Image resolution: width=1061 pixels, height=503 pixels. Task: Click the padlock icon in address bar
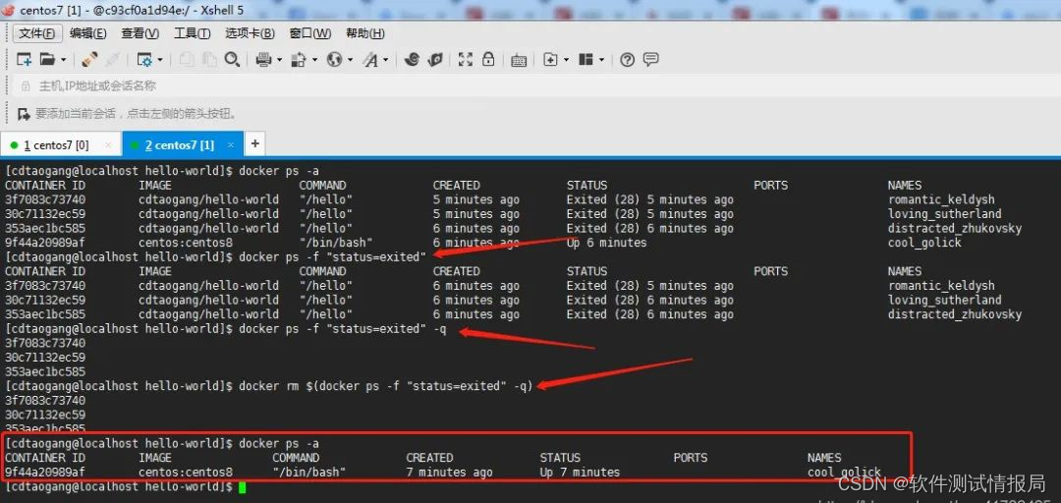point(26,86)
